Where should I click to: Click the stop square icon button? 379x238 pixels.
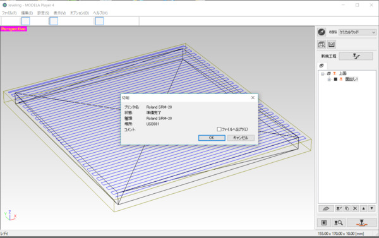[324, 223]
